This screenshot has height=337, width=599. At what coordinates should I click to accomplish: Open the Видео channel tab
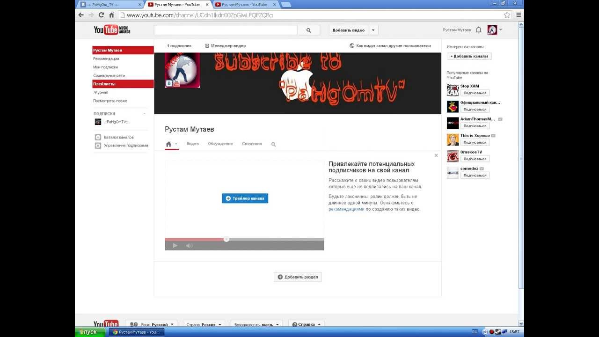192,144
